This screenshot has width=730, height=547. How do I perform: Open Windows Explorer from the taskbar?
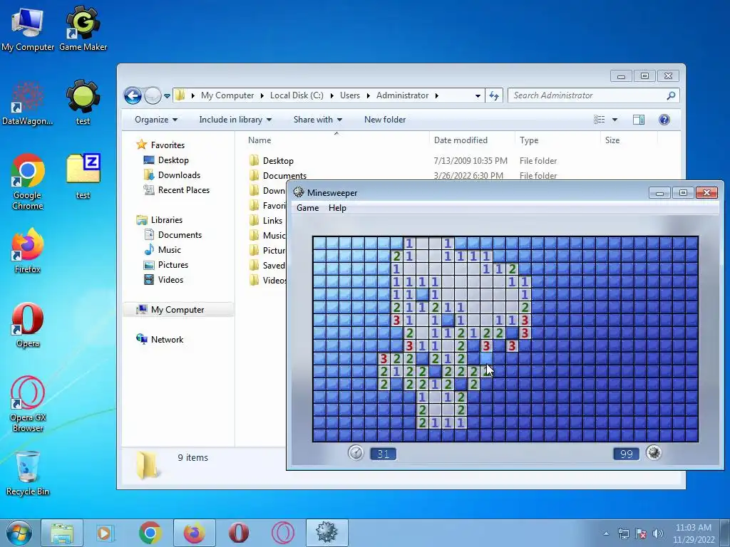[x=62, y=533]
